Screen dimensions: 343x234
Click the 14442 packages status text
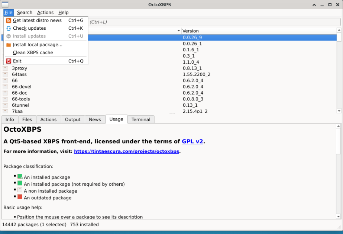click(34, 225)
